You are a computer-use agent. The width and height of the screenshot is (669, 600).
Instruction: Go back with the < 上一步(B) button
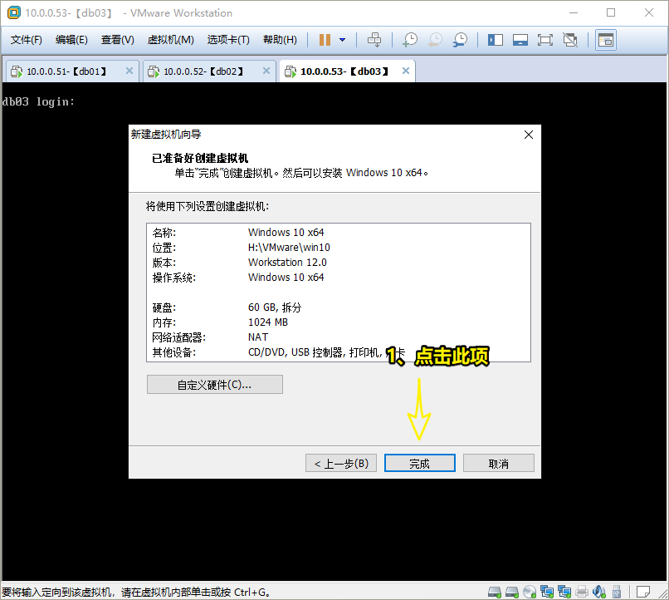(x=341, y=464)
